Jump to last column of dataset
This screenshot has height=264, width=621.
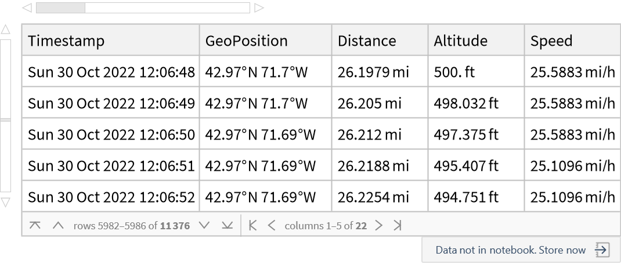pyautogui.click(x=398, y=226)
